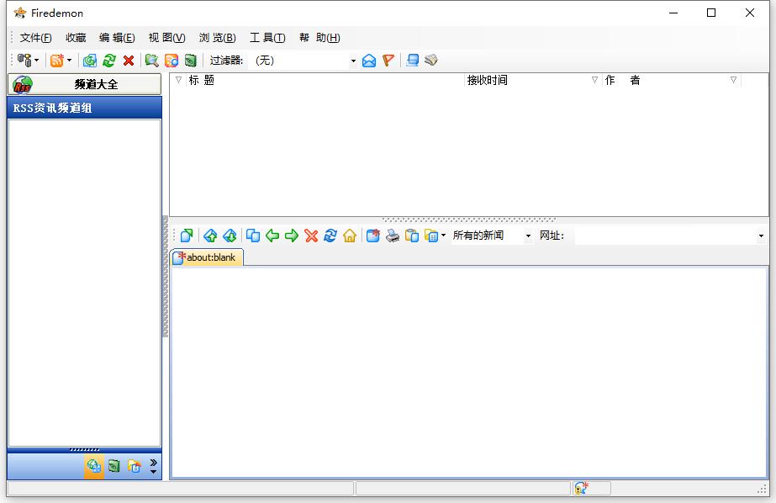This screenshot has width=776, height=503.
Task: Stop loading with the browser red X
Action: pos(311,236)
